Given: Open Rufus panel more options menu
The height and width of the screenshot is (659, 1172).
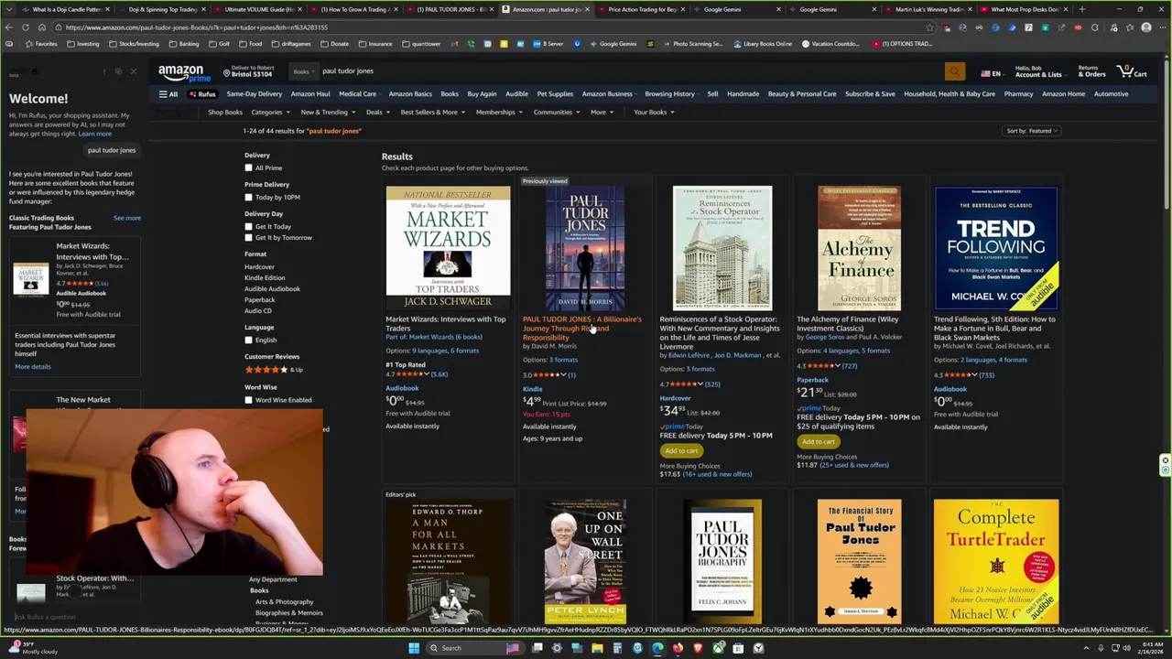Looking at the screenshot, I should tap(103, 71).
